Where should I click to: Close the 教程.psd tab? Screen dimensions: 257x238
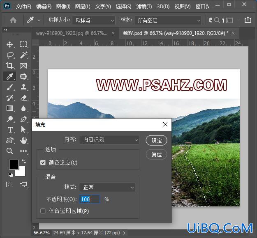(x=233, y=33)
